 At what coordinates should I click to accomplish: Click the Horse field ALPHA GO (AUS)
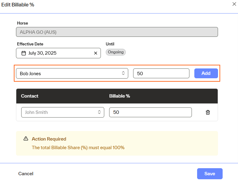[x=117, y=32]
